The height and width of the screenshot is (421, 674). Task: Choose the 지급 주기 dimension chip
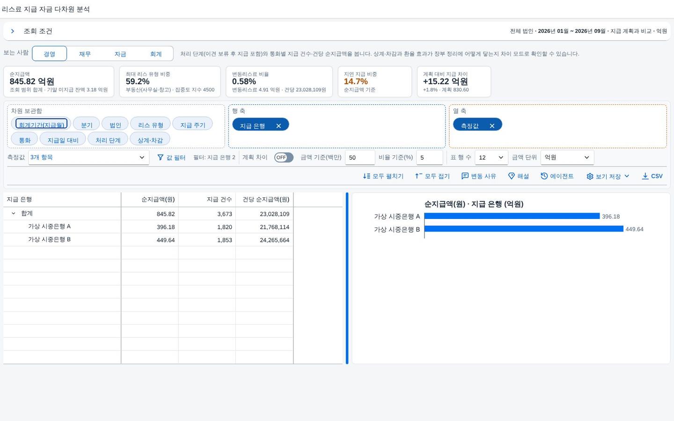tap(193, 124)
